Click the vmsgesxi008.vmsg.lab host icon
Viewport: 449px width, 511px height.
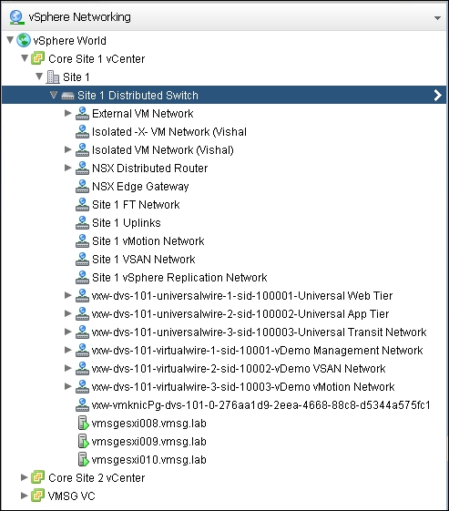(x=83, y=423)
